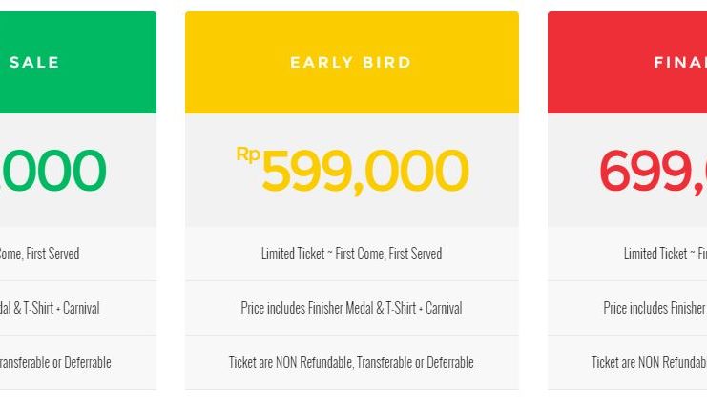
Task: Click green card's Transferable or Deferrable text
Action: pos(55,362)
